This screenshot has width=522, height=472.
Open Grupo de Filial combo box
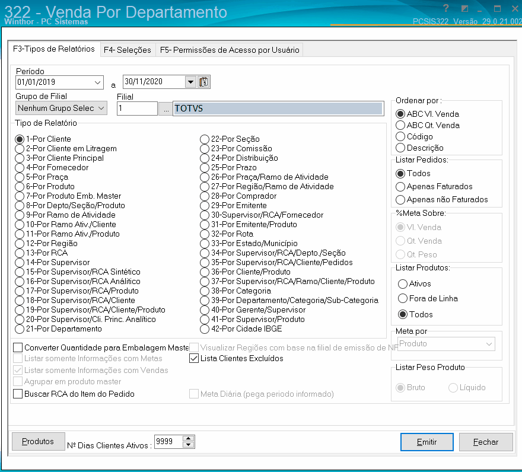(x=61, y=108)
